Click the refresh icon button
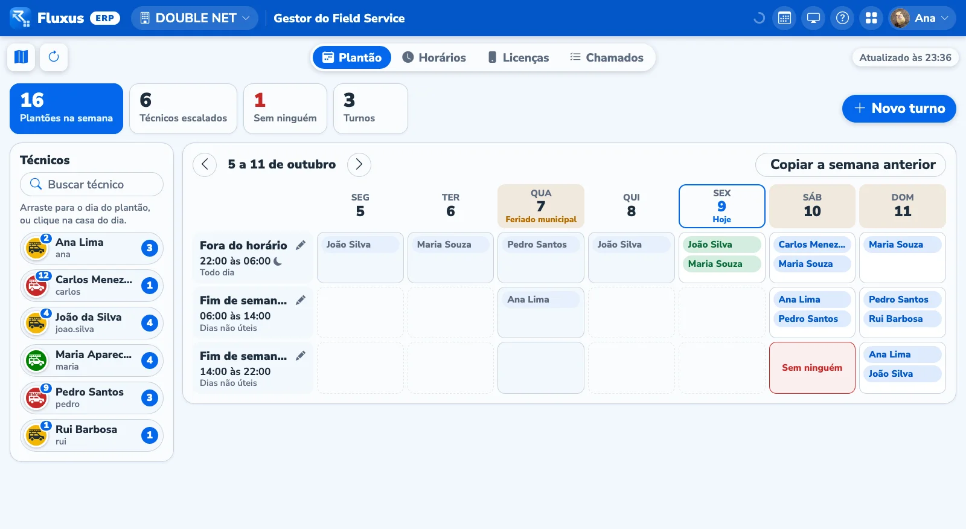This screenshot has height=529, width=966. tap(54, 57)
